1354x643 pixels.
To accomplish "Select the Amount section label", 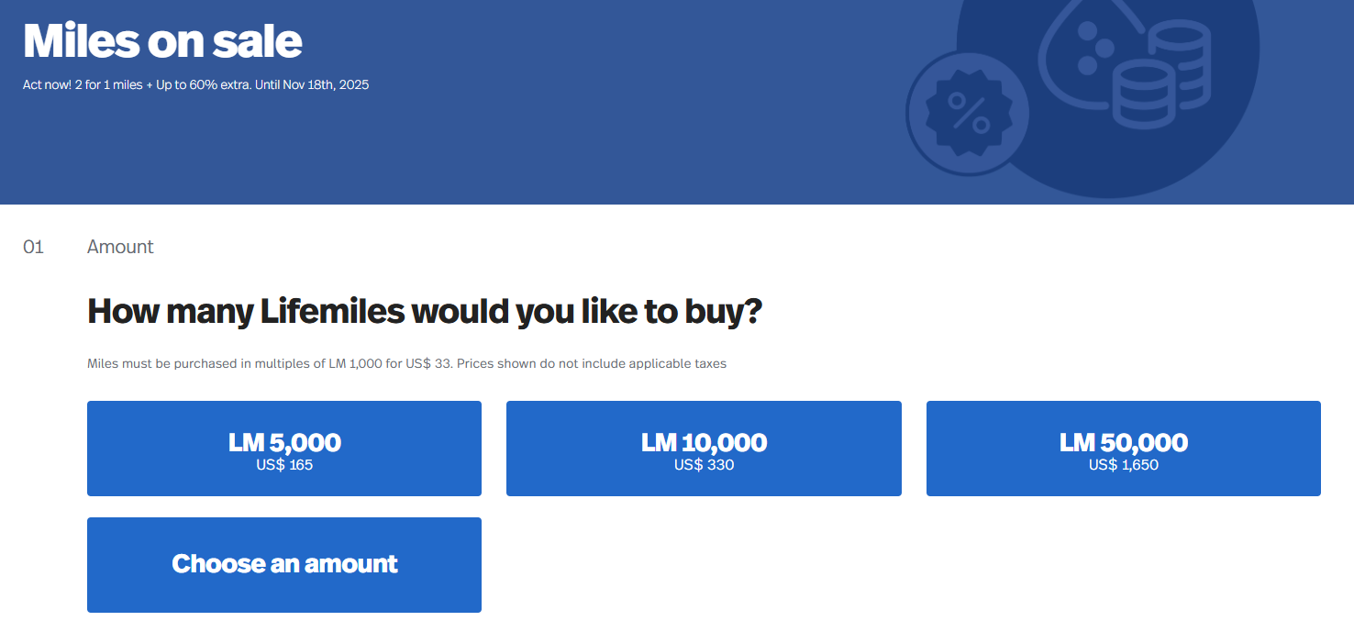I will pos(120,246).
